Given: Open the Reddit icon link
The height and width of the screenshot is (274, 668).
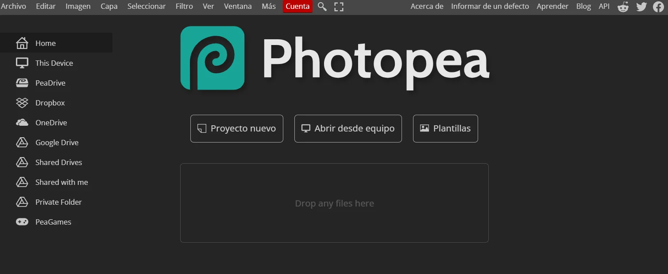Looking at the screenshot, I should [x=623, y=7].
